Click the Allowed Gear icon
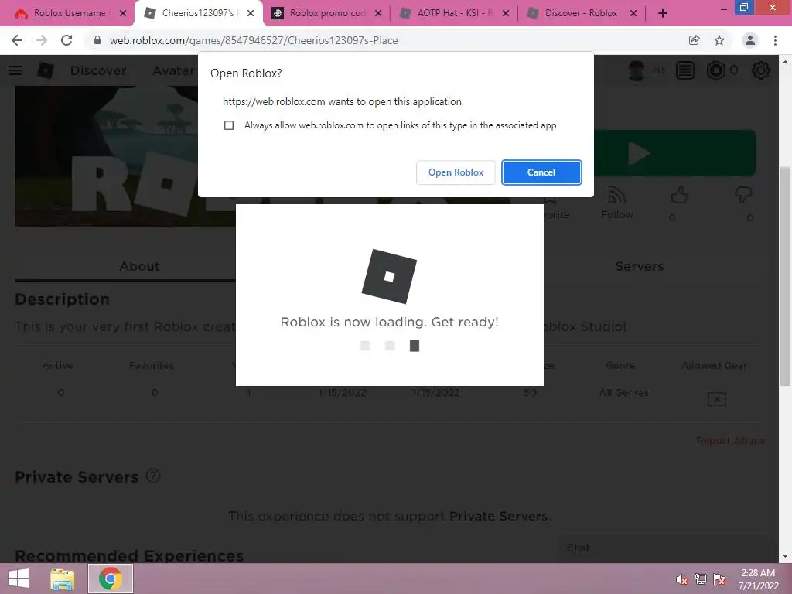 coord(717,399)
